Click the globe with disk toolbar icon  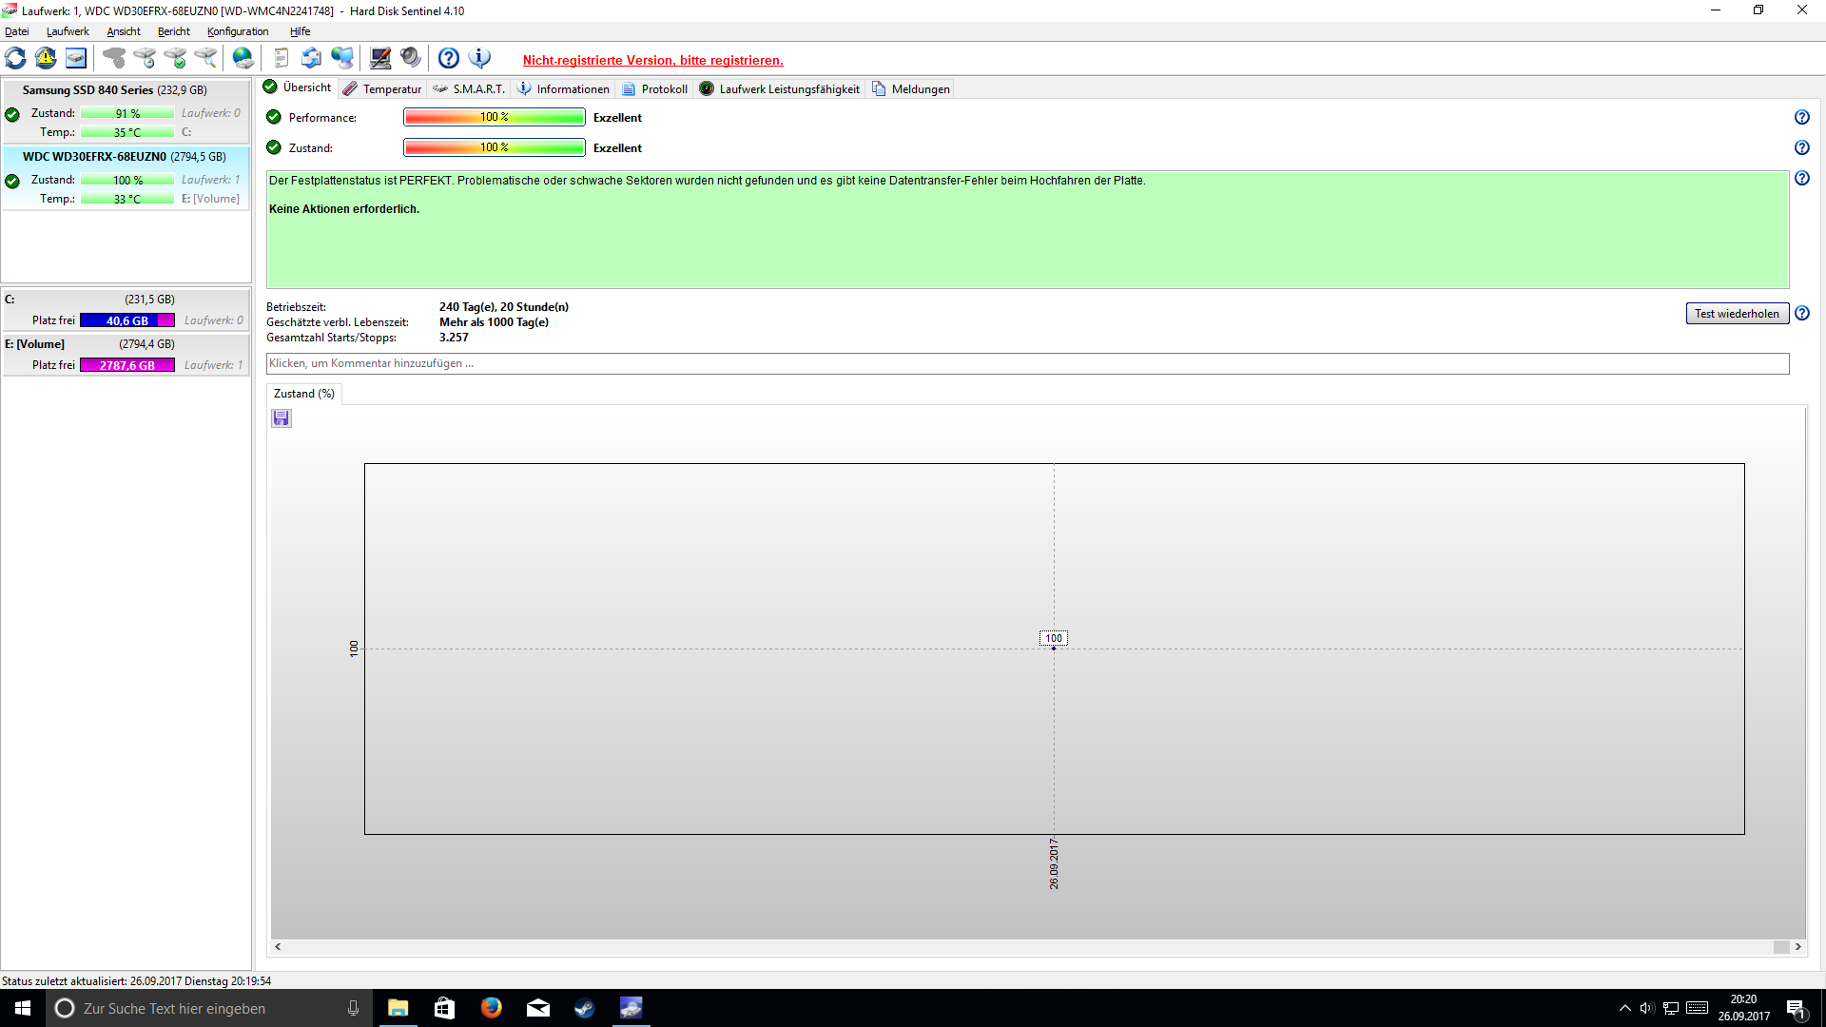coord(243,58)
